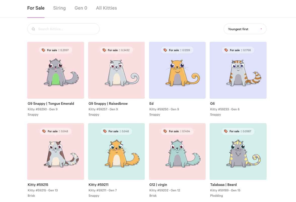
Task: Open the striped G6 cat image
Action: pos(238,70)
